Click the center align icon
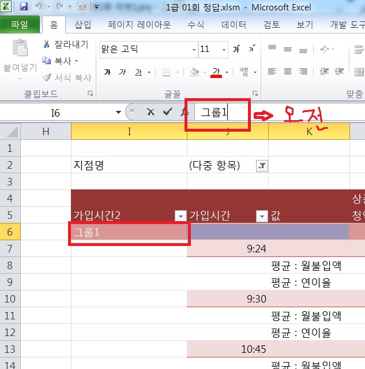The height and width of the screenshot is (369, 365). [288, 72]
